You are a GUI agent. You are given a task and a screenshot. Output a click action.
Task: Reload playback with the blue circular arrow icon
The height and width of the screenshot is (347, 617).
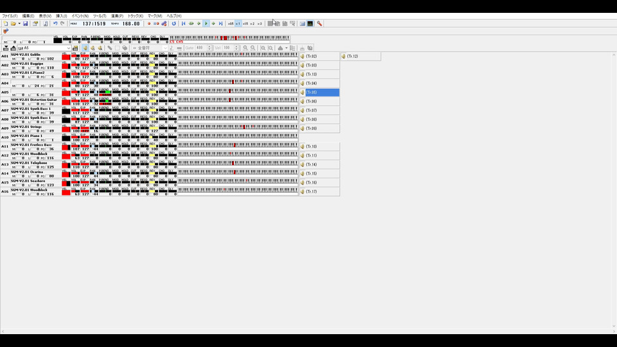(174, 24)
